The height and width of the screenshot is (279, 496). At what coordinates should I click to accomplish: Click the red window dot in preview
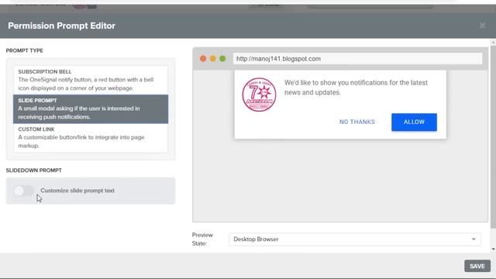tap(203, 59)
